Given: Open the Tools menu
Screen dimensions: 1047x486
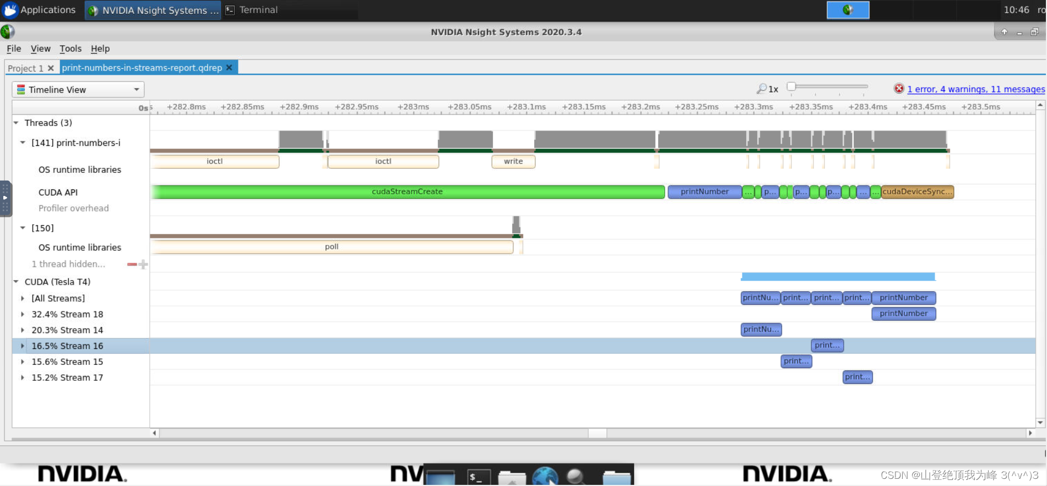Looking at the screenshot, I should (x=70, y=48).
